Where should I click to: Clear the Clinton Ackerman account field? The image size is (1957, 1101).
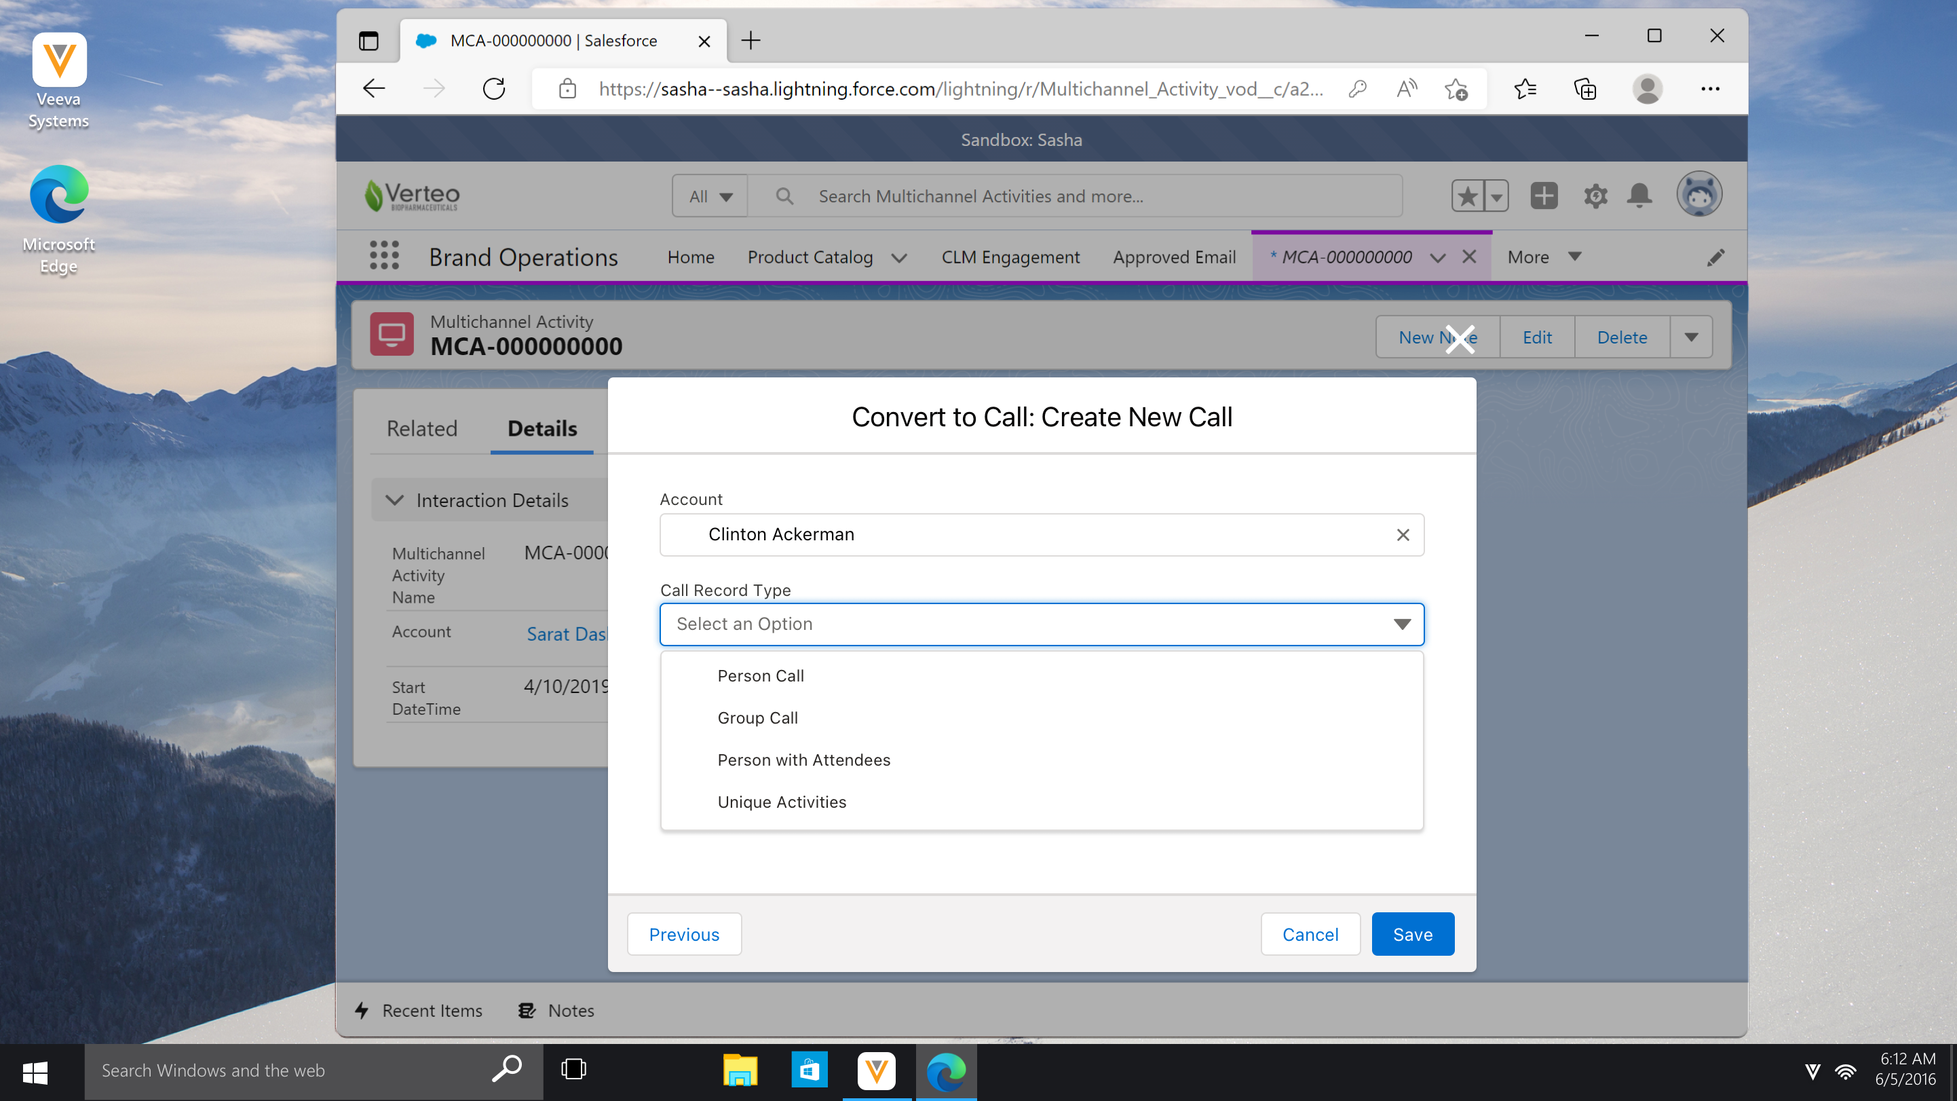(x=1403, y=535)
